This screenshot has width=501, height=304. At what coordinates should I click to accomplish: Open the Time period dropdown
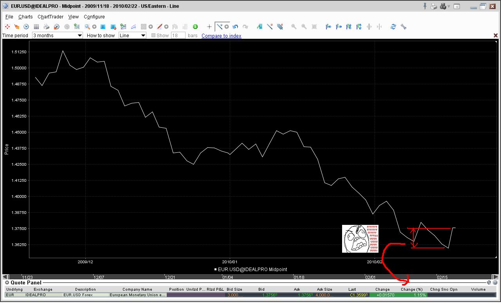coord(58,35)
